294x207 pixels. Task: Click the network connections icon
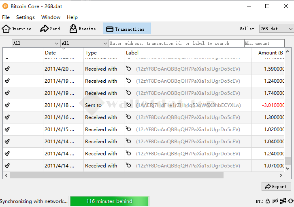283,201
